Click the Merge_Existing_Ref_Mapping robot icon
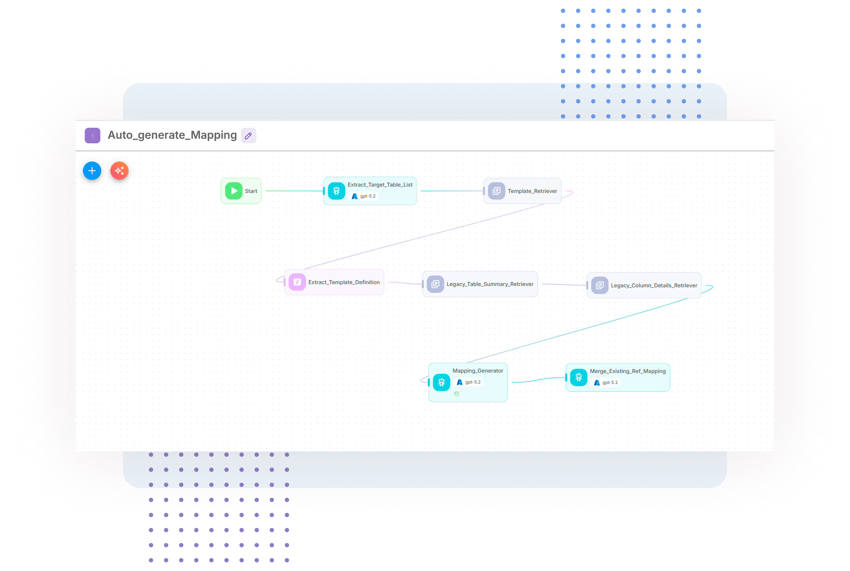This screenshot has width=850, height=571. (x=579, y=378)
